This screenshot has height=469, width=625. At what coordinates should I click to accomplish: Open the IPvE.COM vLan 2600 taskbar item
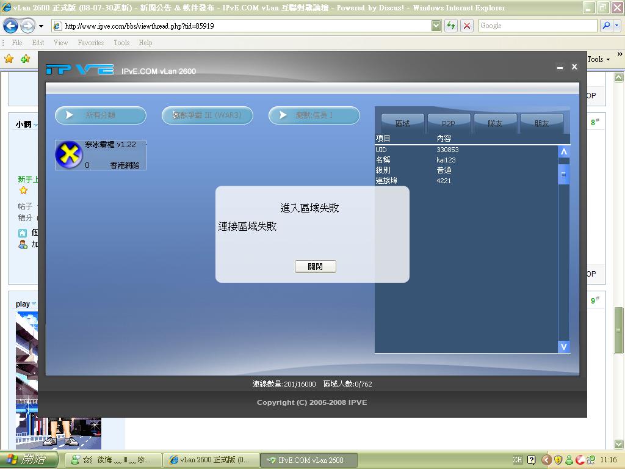tap(308, 460)
